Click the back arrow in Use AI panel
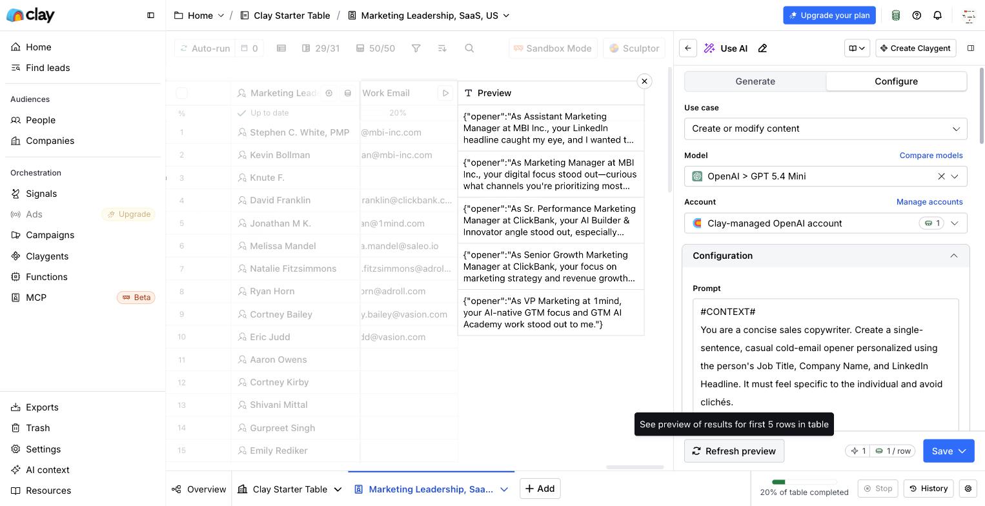This screenshot has width=985, height=506. 688,48
